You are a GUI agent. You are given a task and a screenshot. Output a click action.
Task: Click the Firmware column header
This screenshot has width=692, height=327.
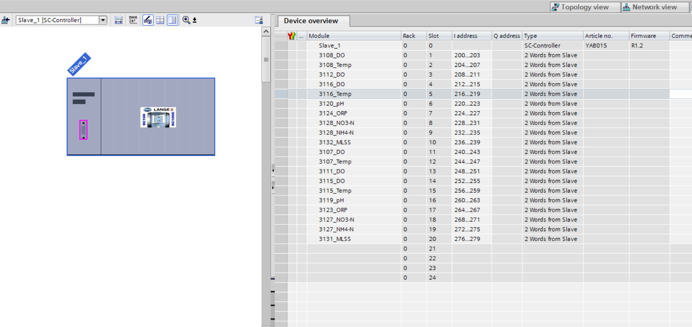tap(649, 36)
